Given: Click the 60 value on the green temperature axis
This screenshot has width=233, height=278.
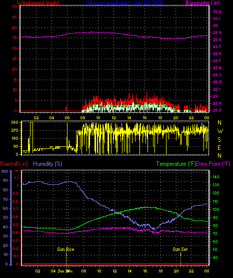Looking at the screenshot, I should pos(215,241).
